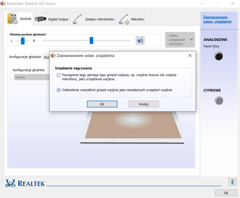
Task: Click the CYFROWE heading
Action: click(212, 90)
